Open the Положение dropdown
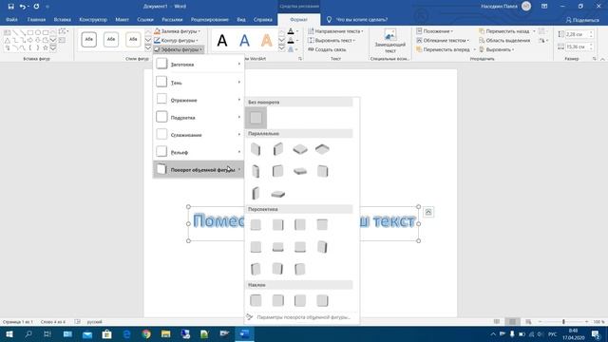The height and width of the screenshot is (342, 608). [x=435, y=31]
